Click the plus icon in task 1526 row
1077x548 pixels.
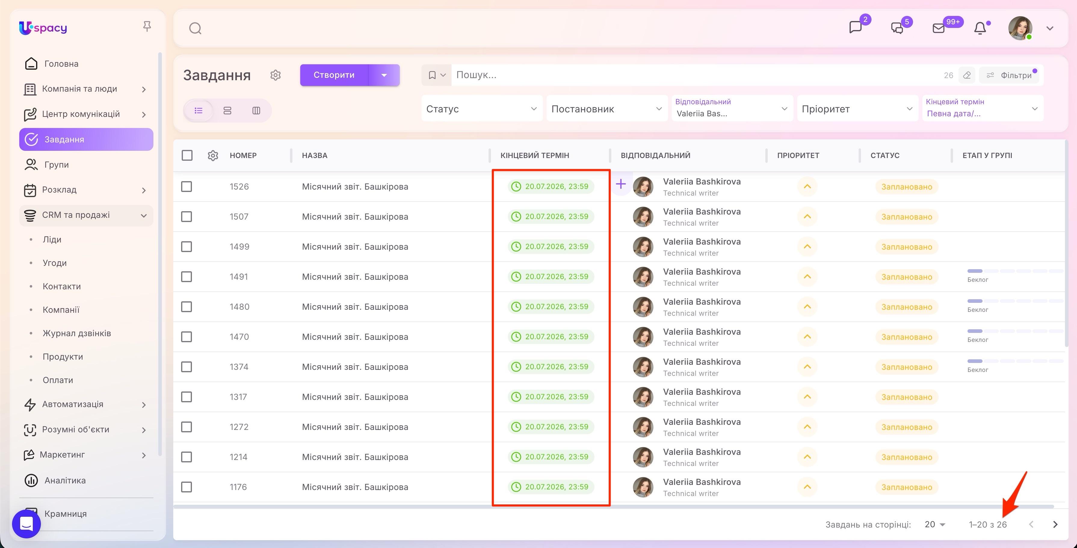(x=621, y=184)
